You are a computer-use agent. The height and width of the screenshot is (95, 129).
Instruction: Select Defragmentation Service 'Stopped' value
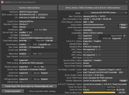pyautogui.click(x=44, y=79)
